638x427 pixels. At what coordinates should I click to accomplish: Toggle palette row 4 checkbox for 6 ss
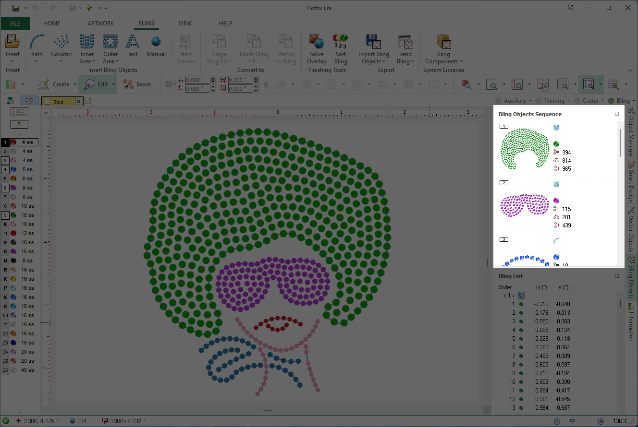pyautogui.click(x=5, y=169)
